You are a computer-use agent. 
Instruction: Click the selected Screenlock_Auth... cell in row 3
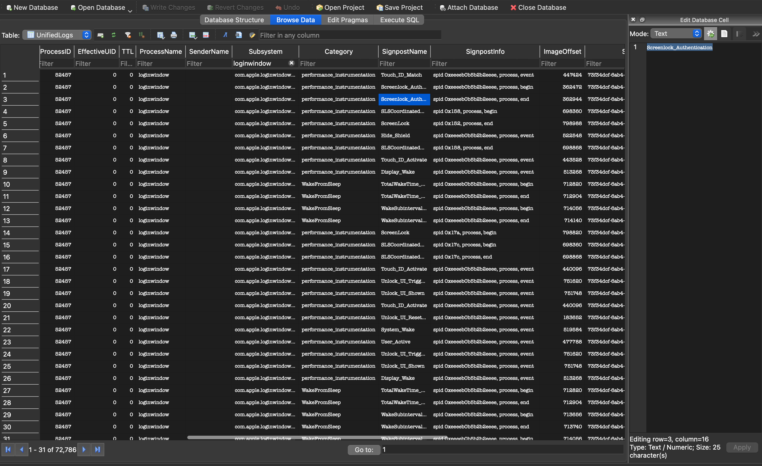(404, 99)
